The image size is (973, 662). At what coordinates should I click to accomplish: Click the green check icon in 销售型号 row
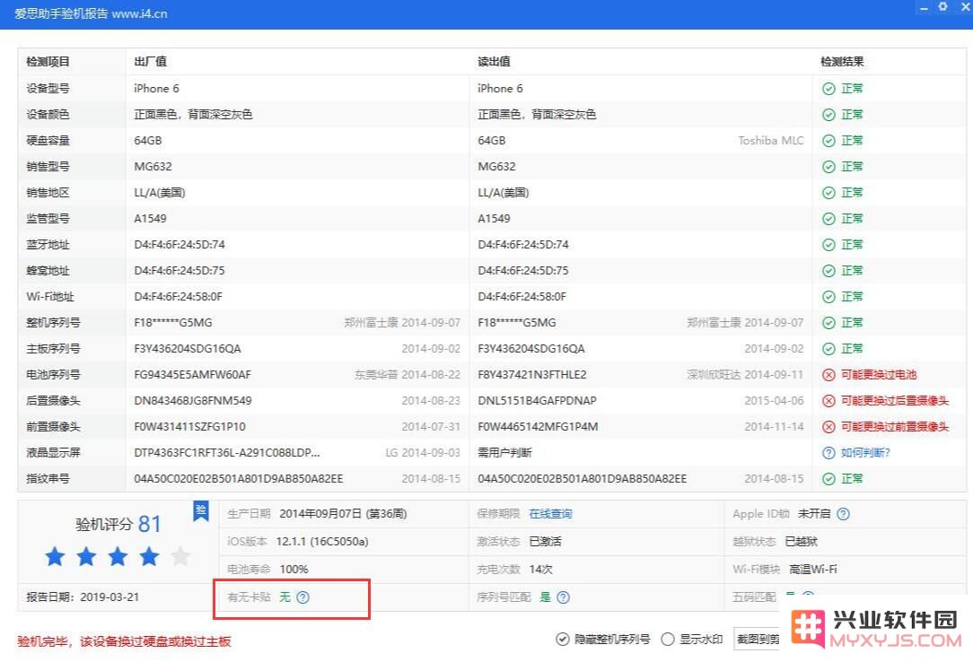coord(828,167)
